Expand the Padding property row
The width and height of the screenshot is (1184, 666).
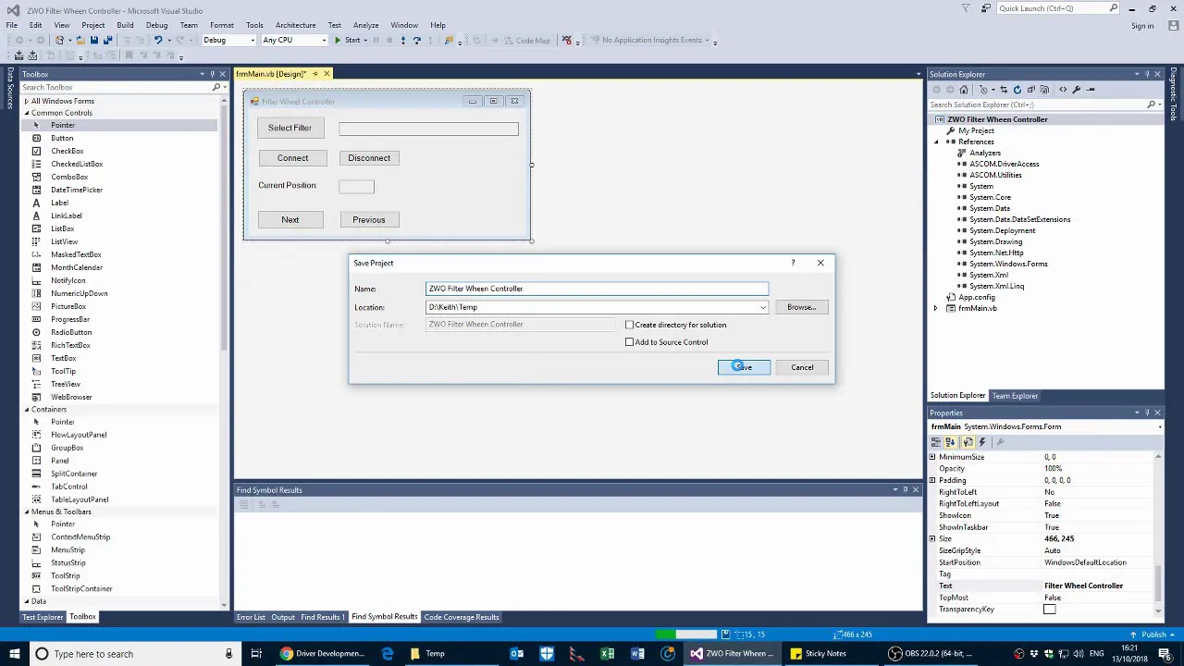932,480
